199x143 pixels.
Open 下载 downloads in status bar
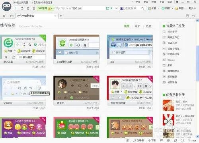click(x=152, y=141)
